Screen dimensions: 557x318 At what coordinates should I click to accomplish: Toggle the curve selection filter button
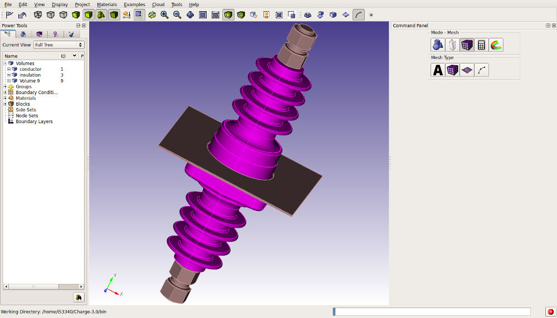point(358,14)
